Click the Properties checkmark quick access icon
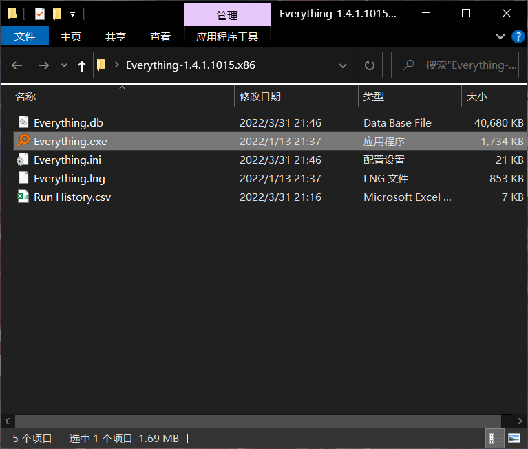The height and width of the screenshot is (449, 528). 40,14
